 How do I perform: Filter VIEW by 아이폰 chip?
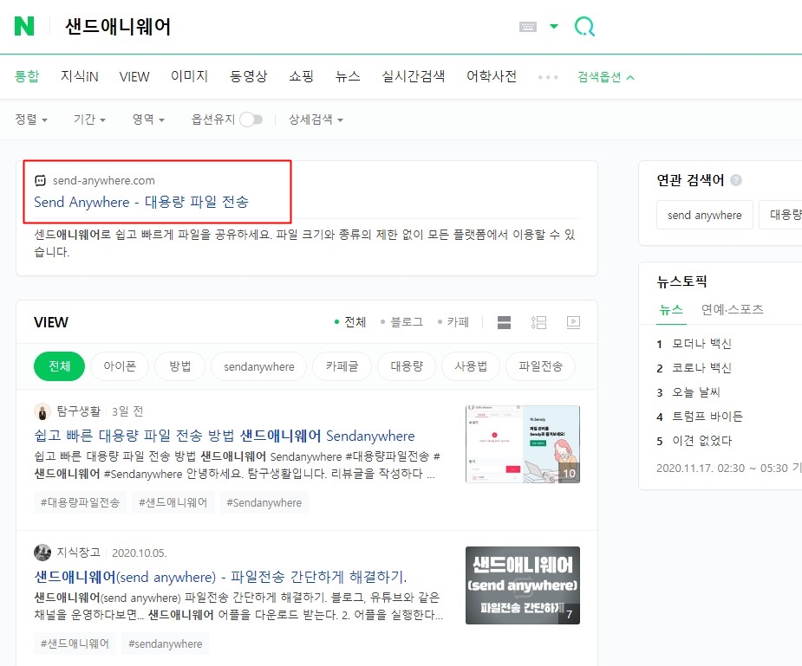pyautogui.click(x=120, y=366)
